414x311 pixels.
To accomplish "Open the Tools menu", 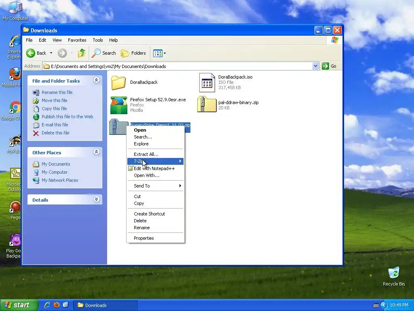I will point(98,40).
